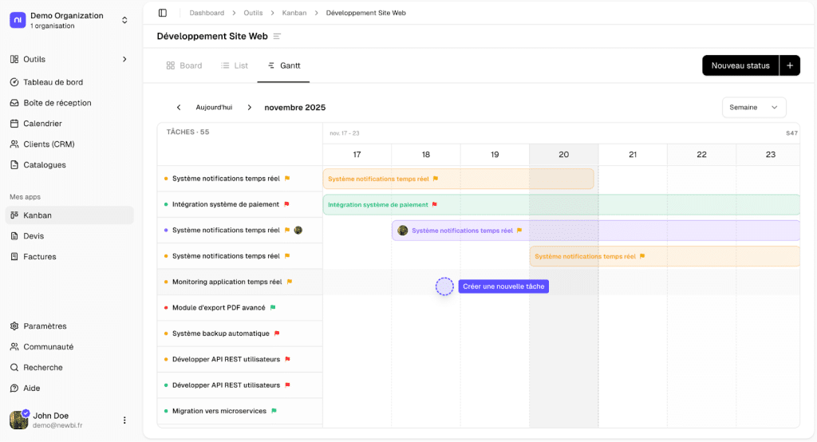The height and width of the screenshot is (442, 817).
Task: Open John Doe's three-dot user menu
Action: point(124,420)
